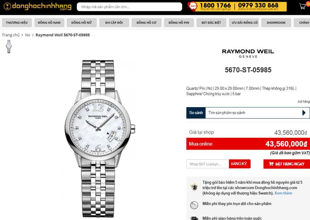This screenshot has height=220, width=310.
Task: Click the 24/7 hotline heart icon
Action: pyautogui.click(x=192, y=6)
